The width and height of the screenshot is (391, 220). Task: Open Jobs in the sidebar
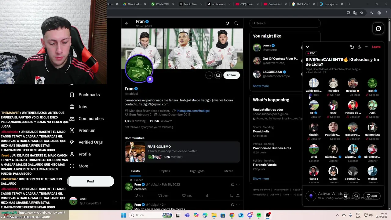(79, 107)
